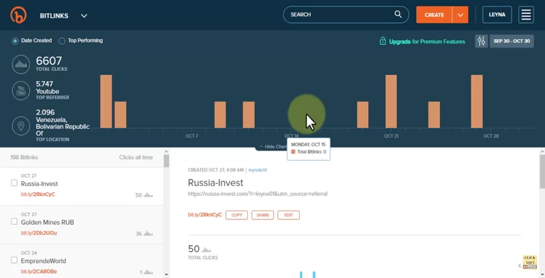Select the tall chart bar at Oct 21
Screen dimensions: 545x278
391,102
